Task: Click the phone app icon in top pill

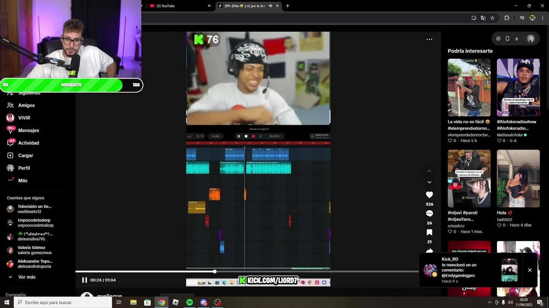Action: (507, 38)
